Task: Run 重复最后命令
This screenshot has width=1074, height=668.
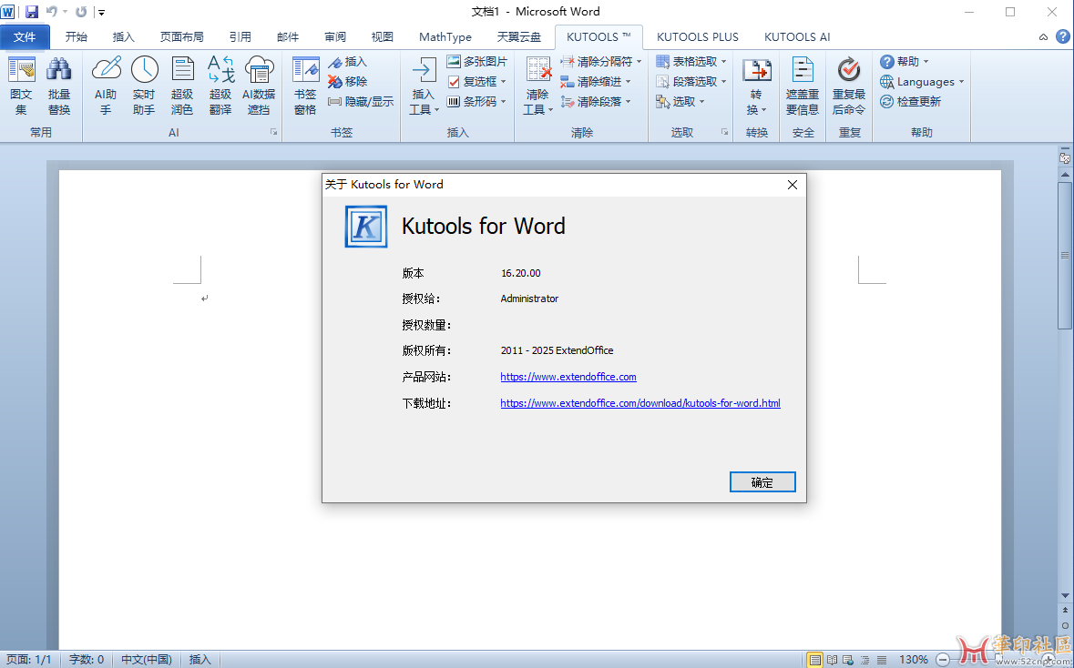Action: tap(849, 86)
